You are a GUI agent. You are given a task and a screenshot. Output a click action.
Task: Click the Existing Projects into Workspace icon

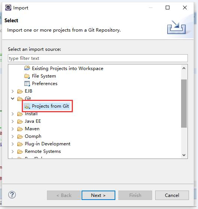click(x=27, y=68)
